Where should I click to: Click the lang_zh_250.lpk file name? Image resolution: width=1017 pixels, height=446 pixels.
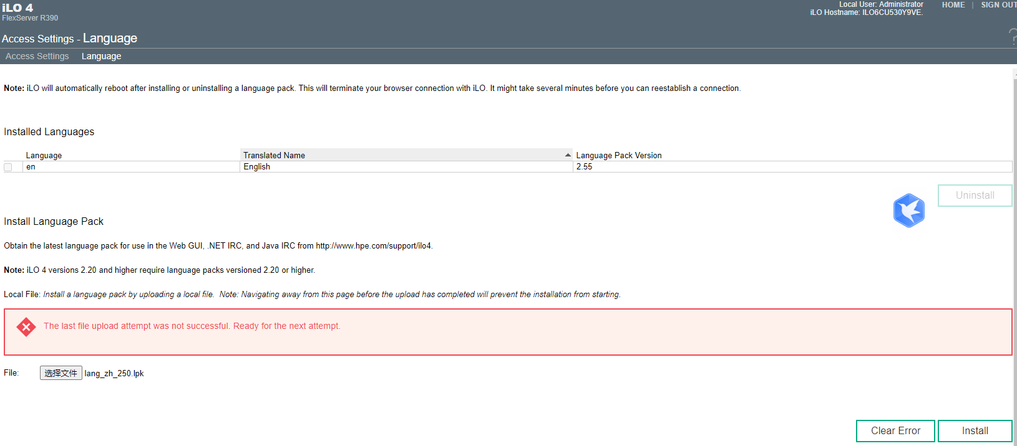point(114,374)
